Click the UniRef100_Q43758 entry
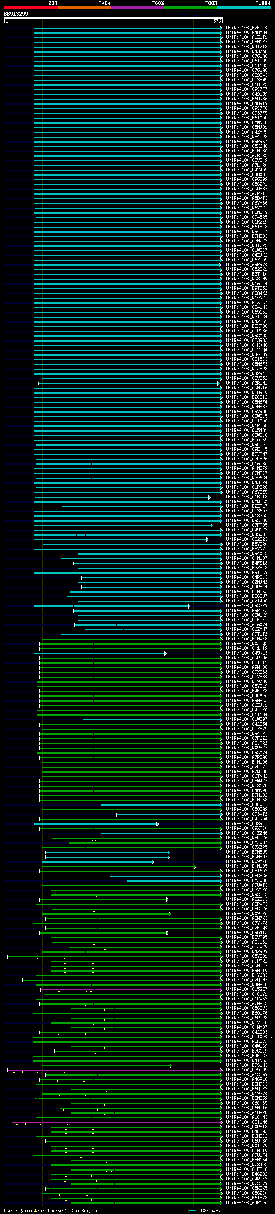Image resolution: width=275 pixels, height=1214 pixels. pos(246,51)
